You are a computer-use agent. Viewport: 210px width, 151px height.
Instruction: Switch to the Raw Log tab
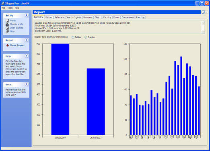pos(140,17)
